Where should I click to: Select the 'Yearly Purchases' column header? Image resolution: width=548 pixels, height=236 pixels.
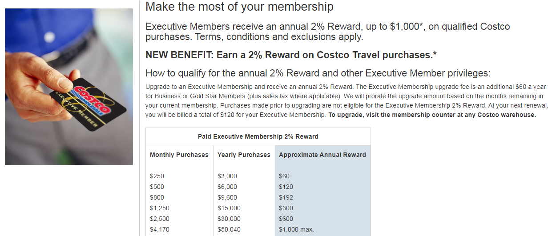pyautogui.click(x=244, y=155)
